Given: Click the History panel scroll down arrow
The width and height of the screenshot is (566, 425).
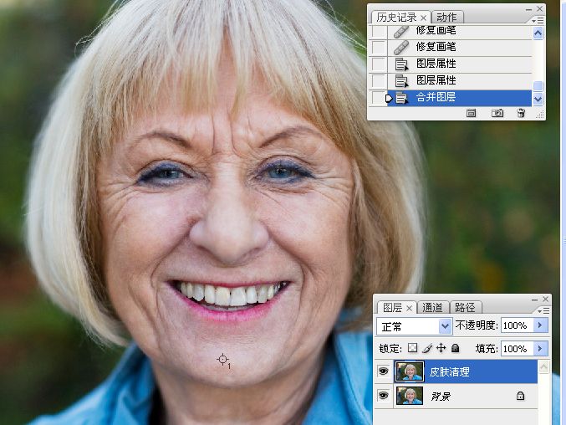Looking at the screenshot, I should coord(538,99).
